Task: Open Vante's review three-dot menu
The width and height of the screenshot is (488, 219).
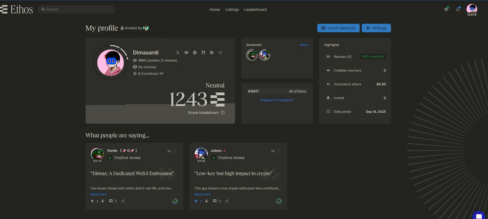Action: click(x=175, y=151)
